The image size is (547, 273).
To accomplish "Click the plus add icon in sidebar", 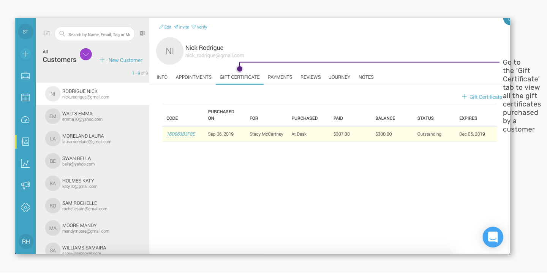I will coord(25,54).
